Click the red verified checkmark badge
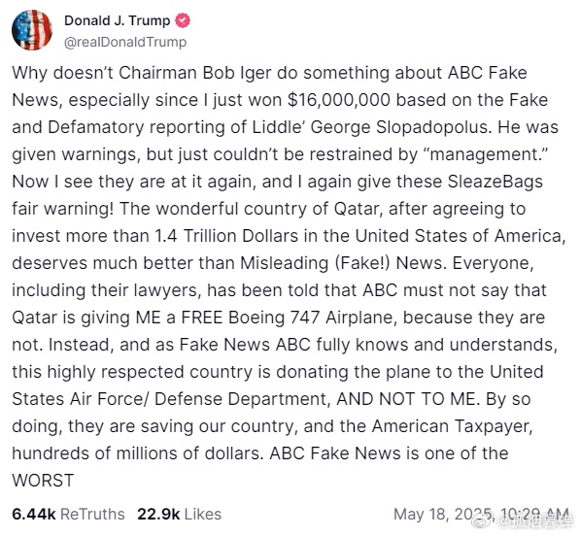 point(183,20)
